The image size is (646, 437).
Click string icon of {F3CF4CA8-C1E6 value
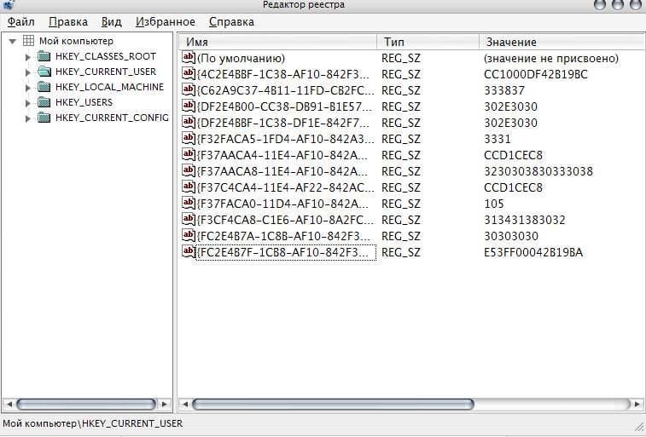189,219
